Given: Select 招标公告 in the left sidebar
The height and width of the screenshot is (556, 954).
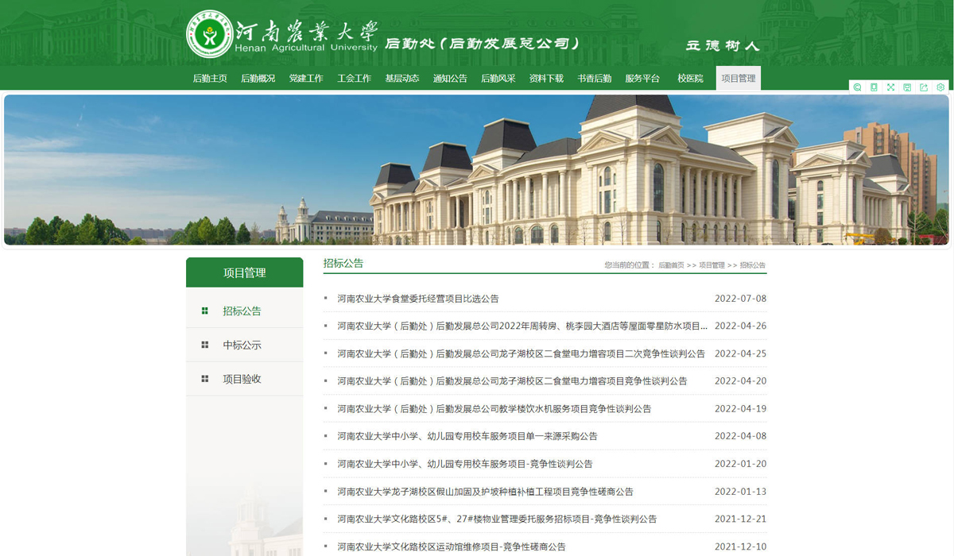Looking at the screenshot, I should (242, 311).
